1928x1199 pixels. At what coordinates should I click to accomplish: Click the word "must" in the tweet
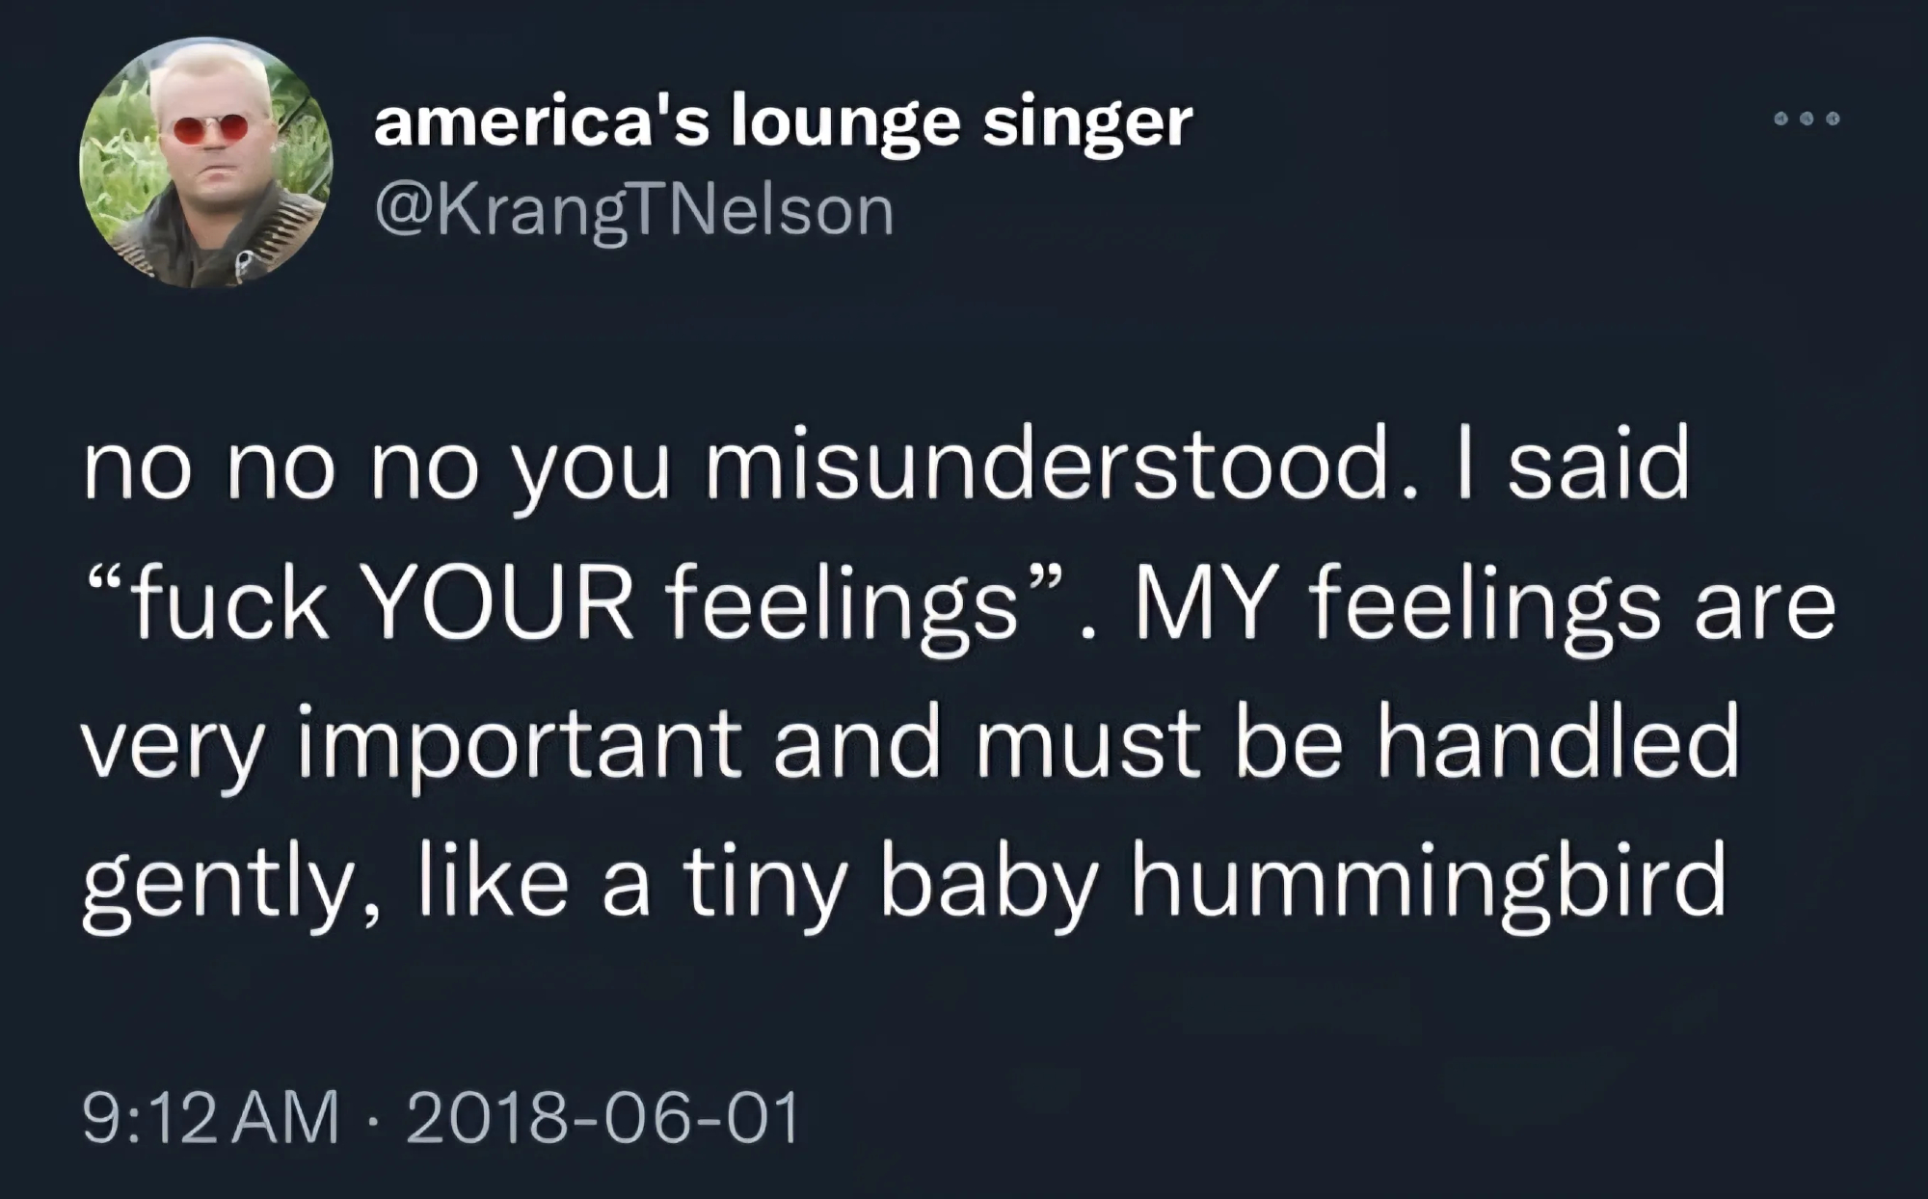1088,743
